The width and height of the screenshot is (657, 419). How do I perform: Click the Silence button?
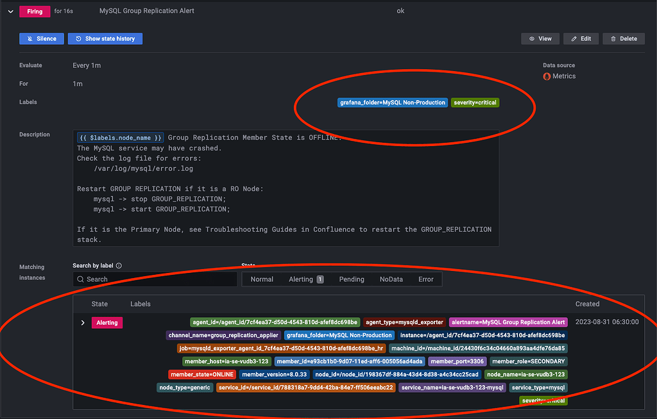tap(41, 38)
